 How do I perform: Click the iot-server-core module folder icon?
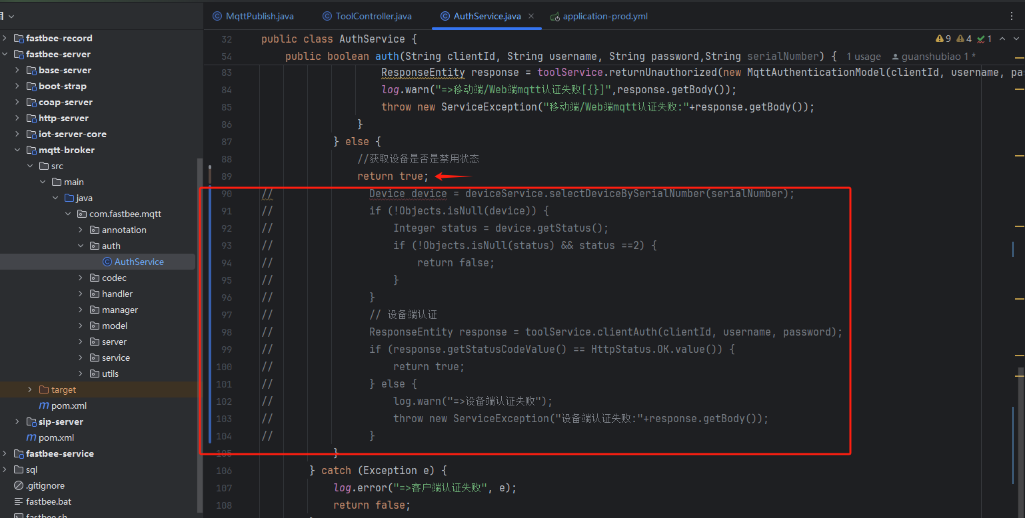coord(31,134)
